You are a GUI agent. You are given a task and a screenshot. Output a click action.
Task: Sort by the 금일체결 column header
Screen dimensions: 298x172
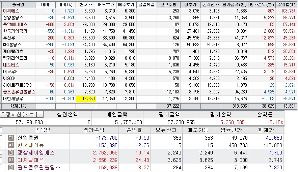click(146, 4)
